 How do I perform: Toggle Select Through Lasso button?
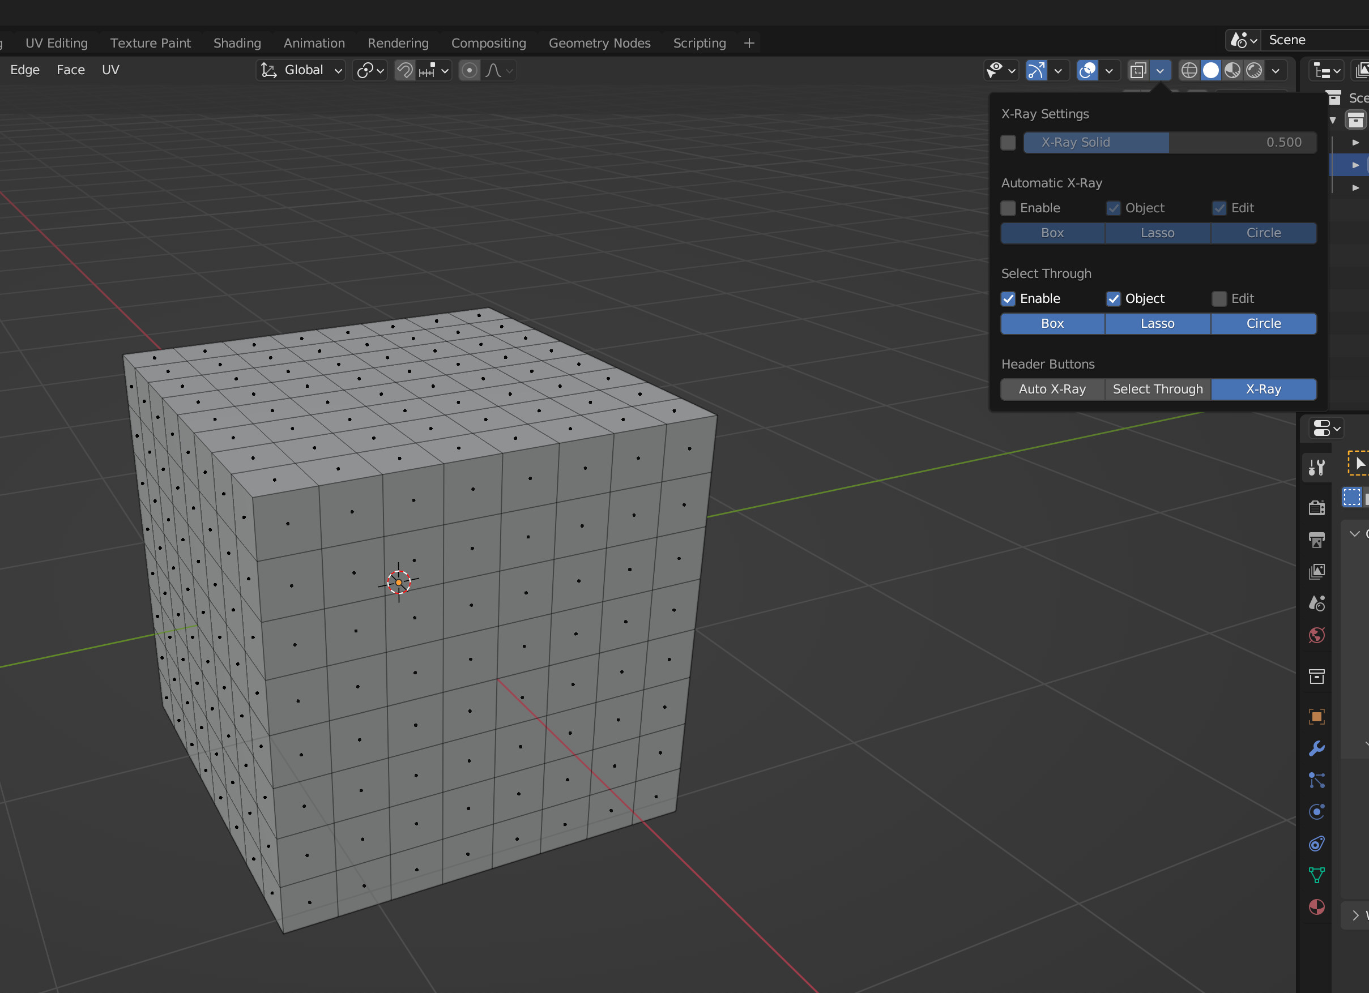(x=1157, y=323)
